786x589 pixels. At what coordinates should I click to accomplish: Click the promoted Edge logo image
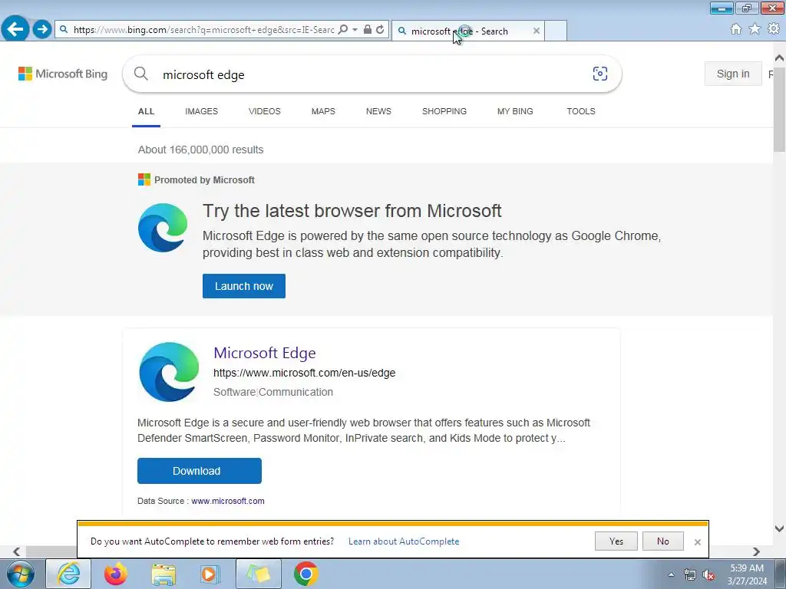pos(163,228)
